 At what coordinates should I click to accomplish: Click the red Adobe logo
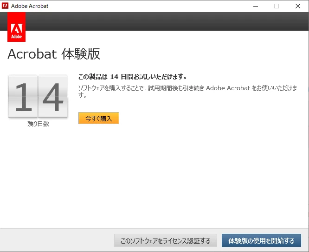17,27
